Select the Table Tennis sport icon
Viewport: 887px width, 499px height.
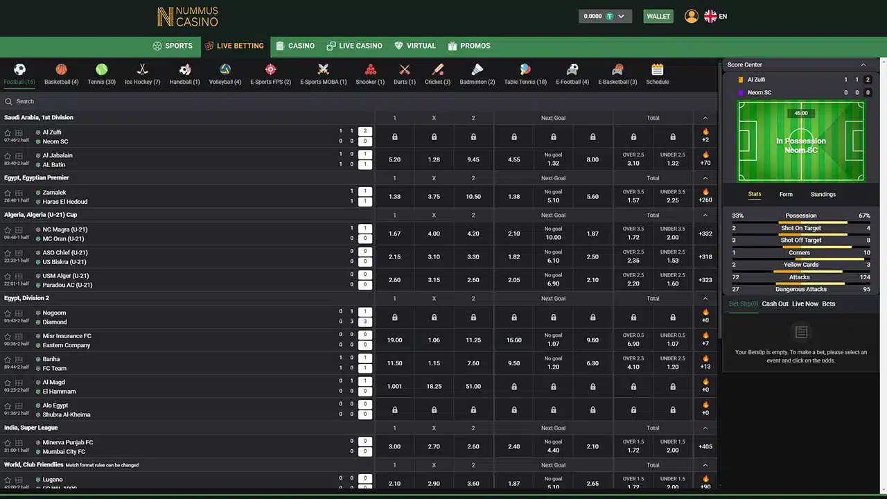(525, 69)
